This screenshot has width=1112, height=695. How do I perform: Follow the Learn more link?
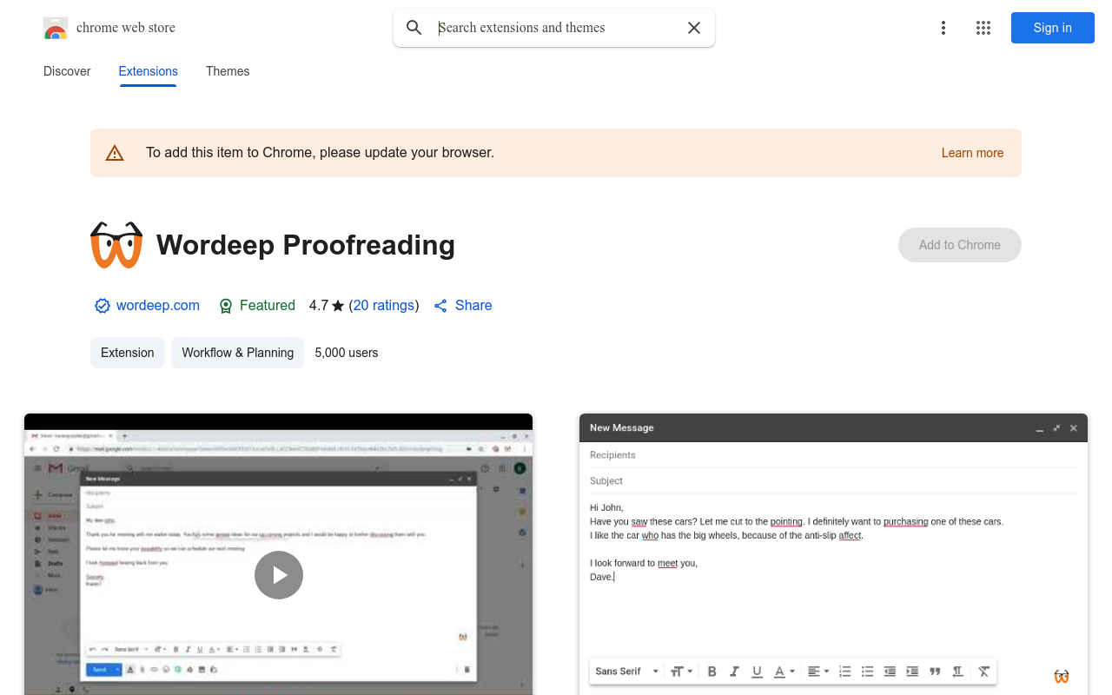[x=972, y=153]
